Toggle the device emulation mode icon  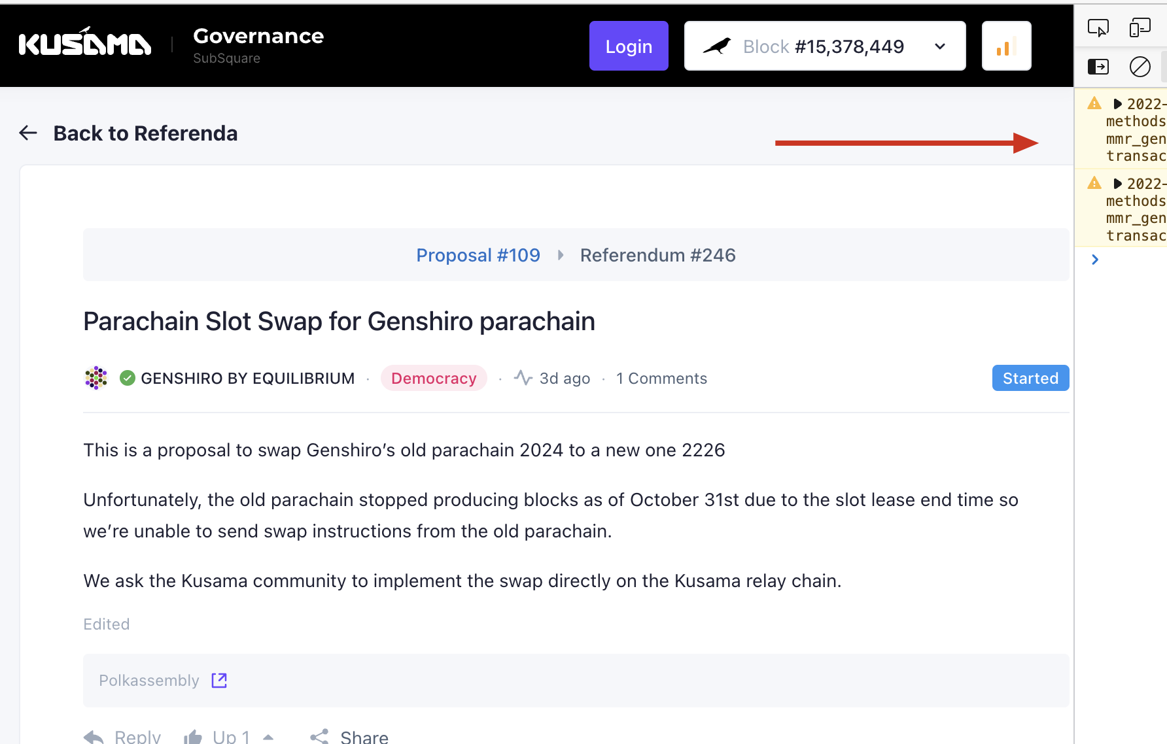coord(1138,27)
